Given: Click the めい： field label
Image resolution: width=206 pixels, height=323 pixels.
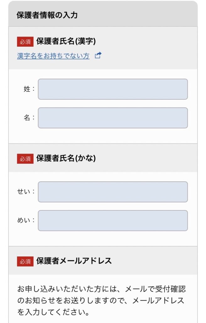Looking at the screenshot, I should (x=26, y=220).
